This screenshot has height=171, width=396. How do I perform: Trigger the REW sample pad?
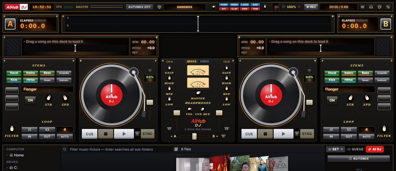(245, 9)
